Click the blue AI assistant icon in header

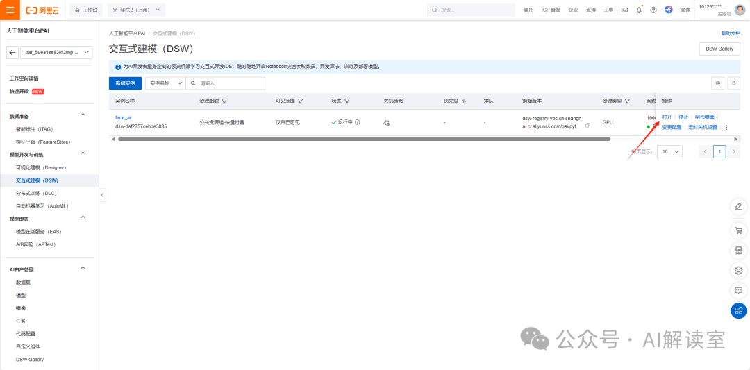(669, 10)
